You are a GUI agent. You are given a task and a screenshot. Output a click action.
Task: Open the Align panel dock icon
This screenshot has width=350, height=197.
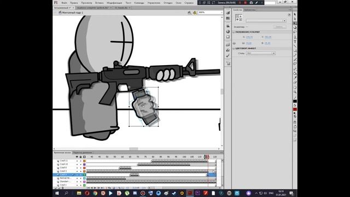228,26
